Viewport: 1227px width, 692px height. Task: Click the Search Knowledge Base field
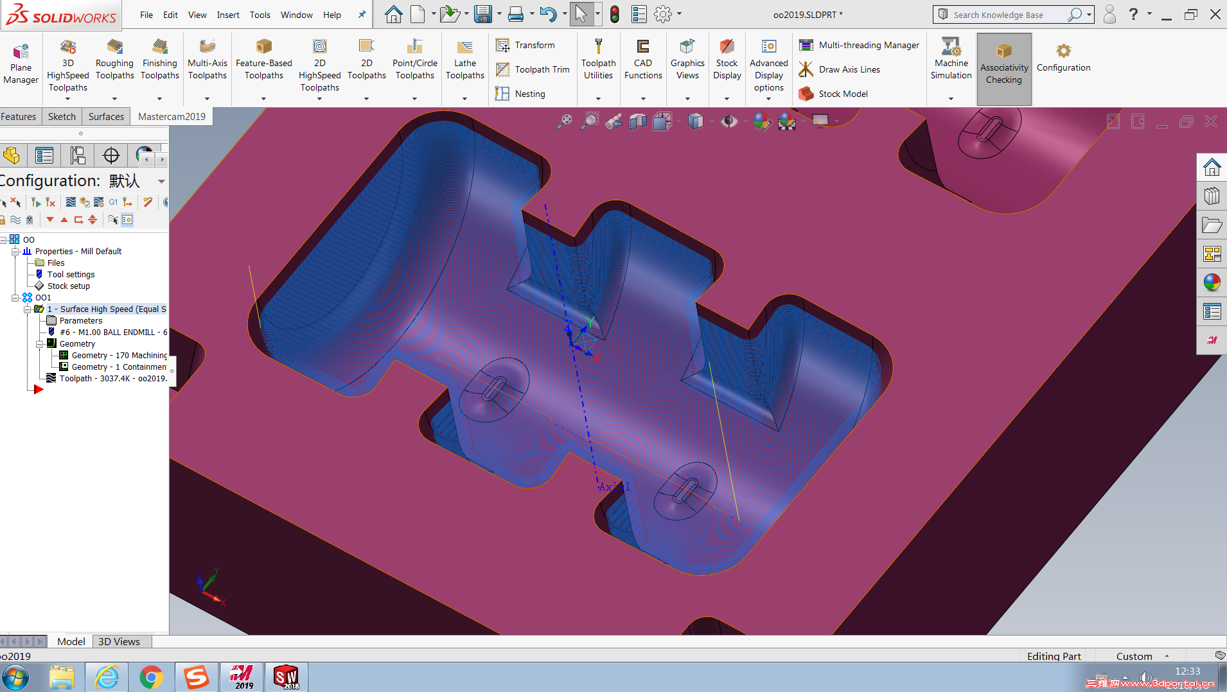tap(1007, 15)
